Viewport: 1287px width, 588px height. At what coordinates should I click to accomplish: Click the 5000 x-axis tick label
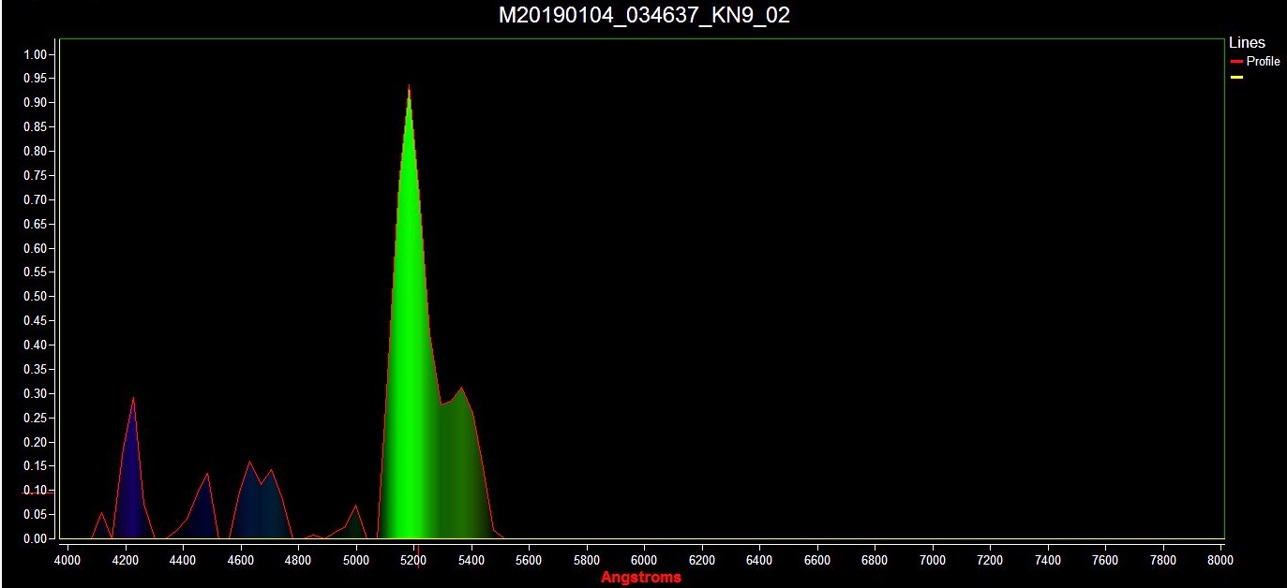tap(356, 561)
